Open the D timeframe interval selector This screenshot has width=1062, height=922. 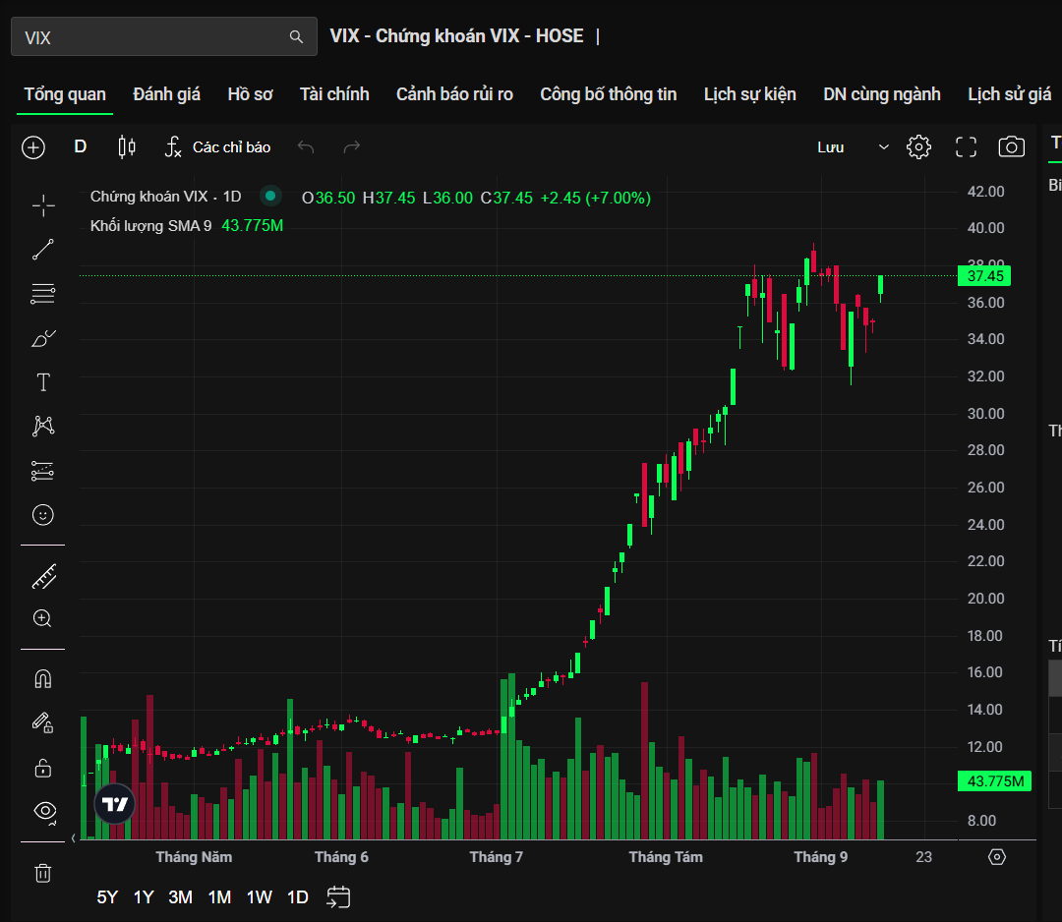(80, 146)
